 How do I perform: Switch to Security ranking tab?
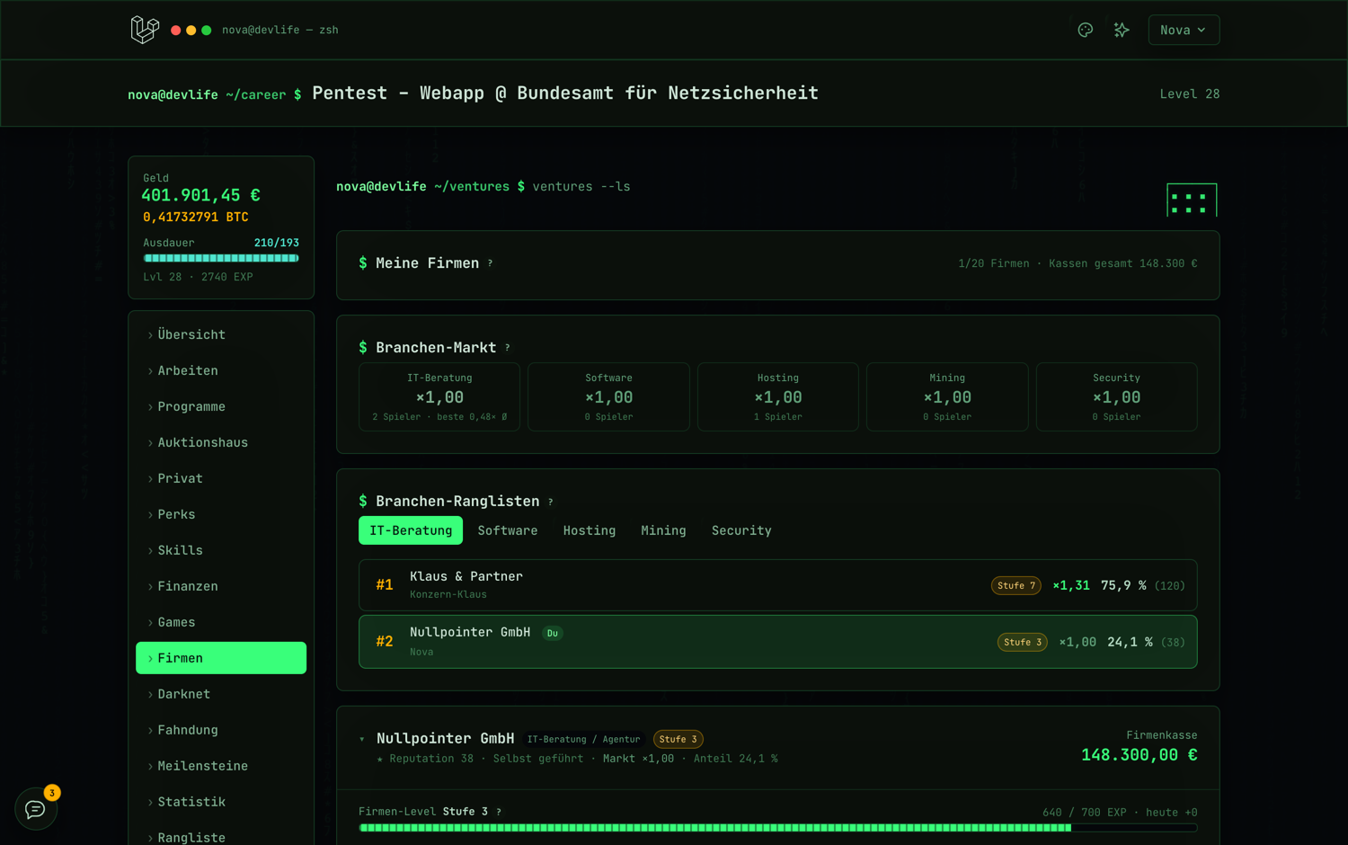(741, 530)
